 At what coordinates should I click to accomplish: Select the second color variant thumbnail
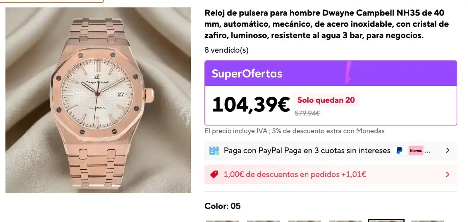264,221
